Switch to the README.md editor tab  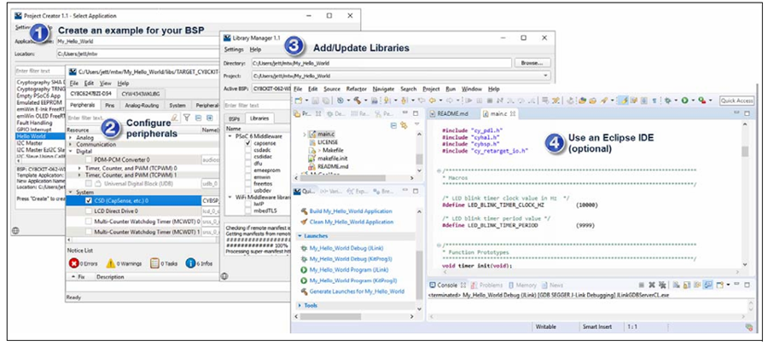452,112
